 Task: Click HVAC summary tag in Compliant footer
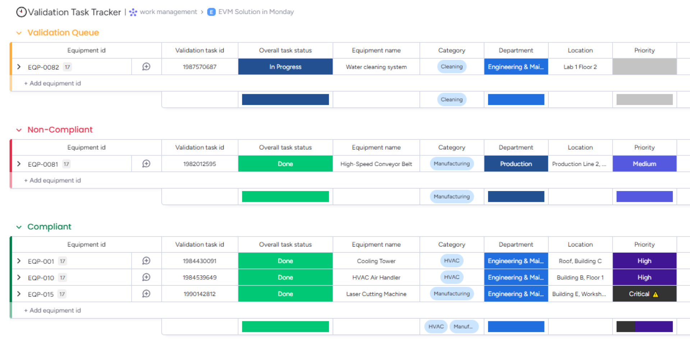pos(436,327)
